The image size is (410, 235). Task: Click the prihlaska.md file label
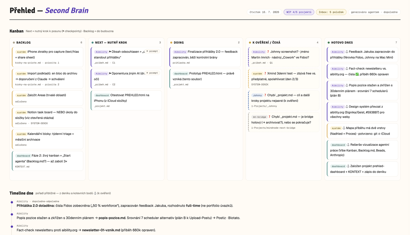[x=181, y=63]
